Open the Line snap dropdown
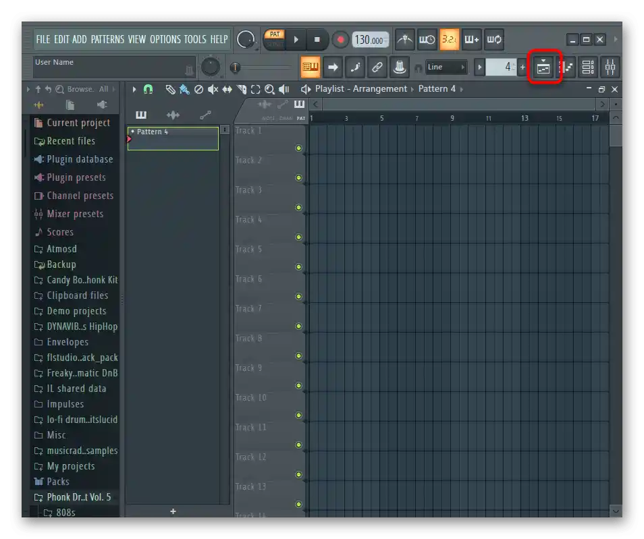This screenshot has height=539, width=644. point(446,67)
